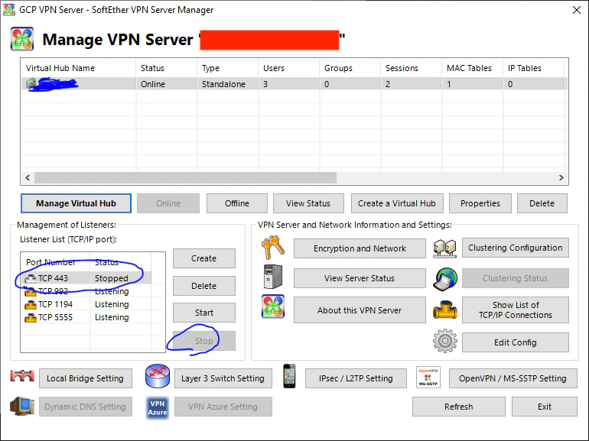Open Clustering Configuration
The width and height of the screenshot is (589, 441).
[x=516, y=248]
